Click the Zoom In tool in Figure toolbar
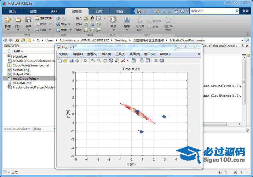253x177 pixels. click(x=93, y=61)
